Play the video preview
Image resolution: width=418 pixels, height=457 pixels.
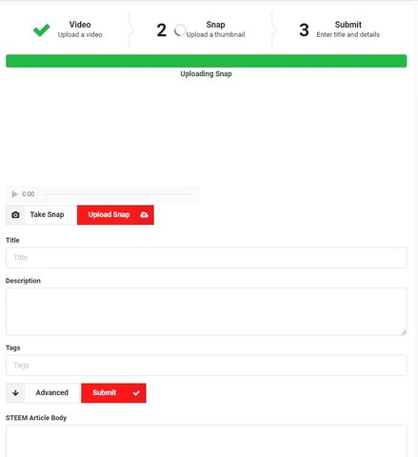[x=14, y=194]
